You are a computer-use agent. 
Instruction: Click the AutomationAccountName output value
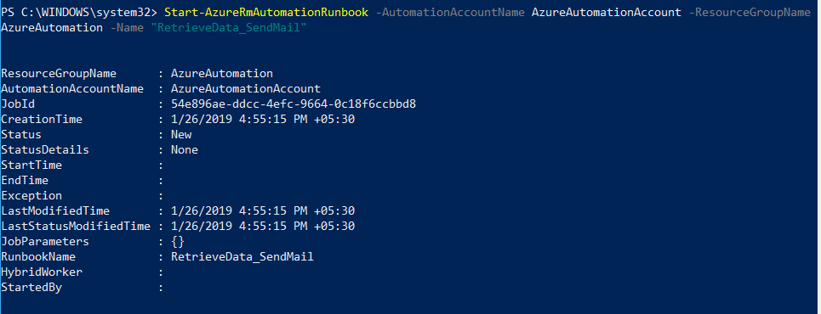click(x=246, y=88)
